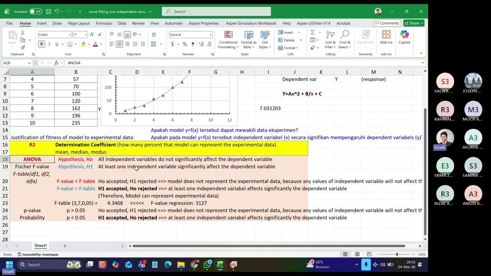This screenshot has height=276, width=491.
Task: Click the Copy icon
Action: click(x=23, y=40)
